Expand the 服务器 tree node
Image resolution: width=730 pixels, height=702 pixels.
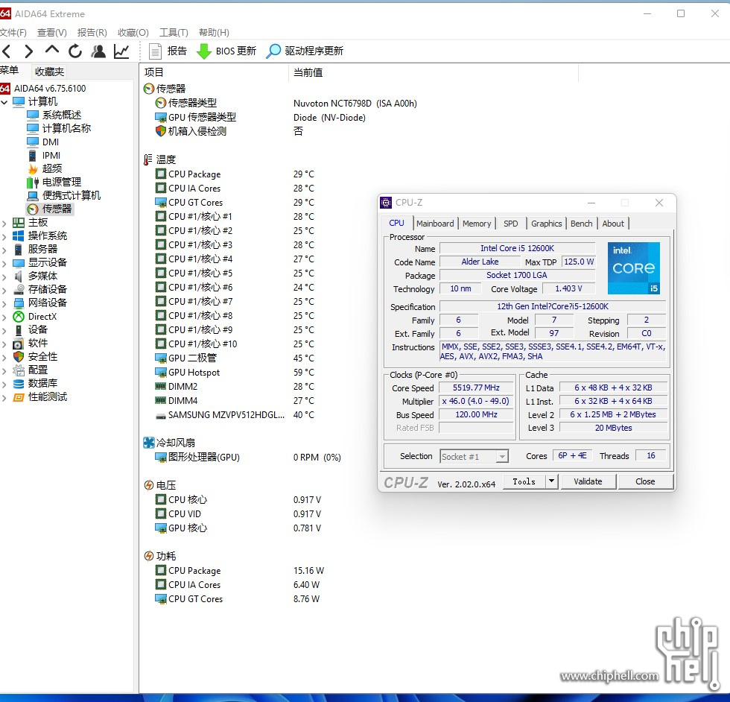point(4,250)
